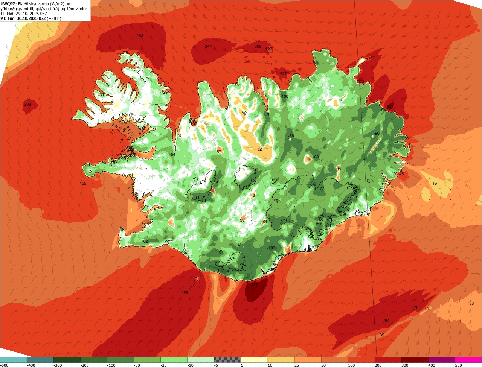This screenshot has height=368, width=482.
Task: Select the 64 value west of Vatnajökull
Action: [x=265, y=222]
